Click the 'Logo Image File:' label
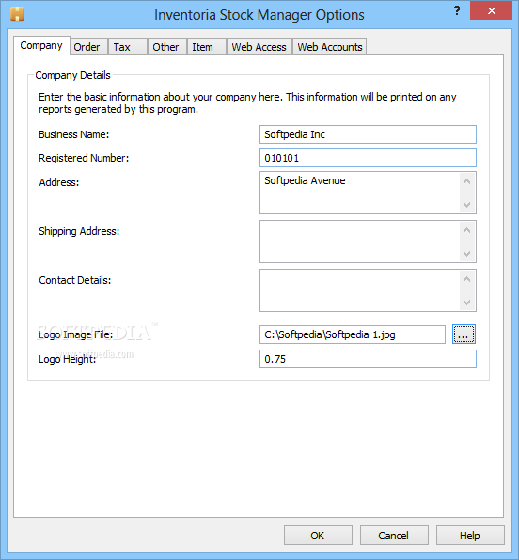The image size is (519, 560). pyautogui.click(x=76, y=335)
